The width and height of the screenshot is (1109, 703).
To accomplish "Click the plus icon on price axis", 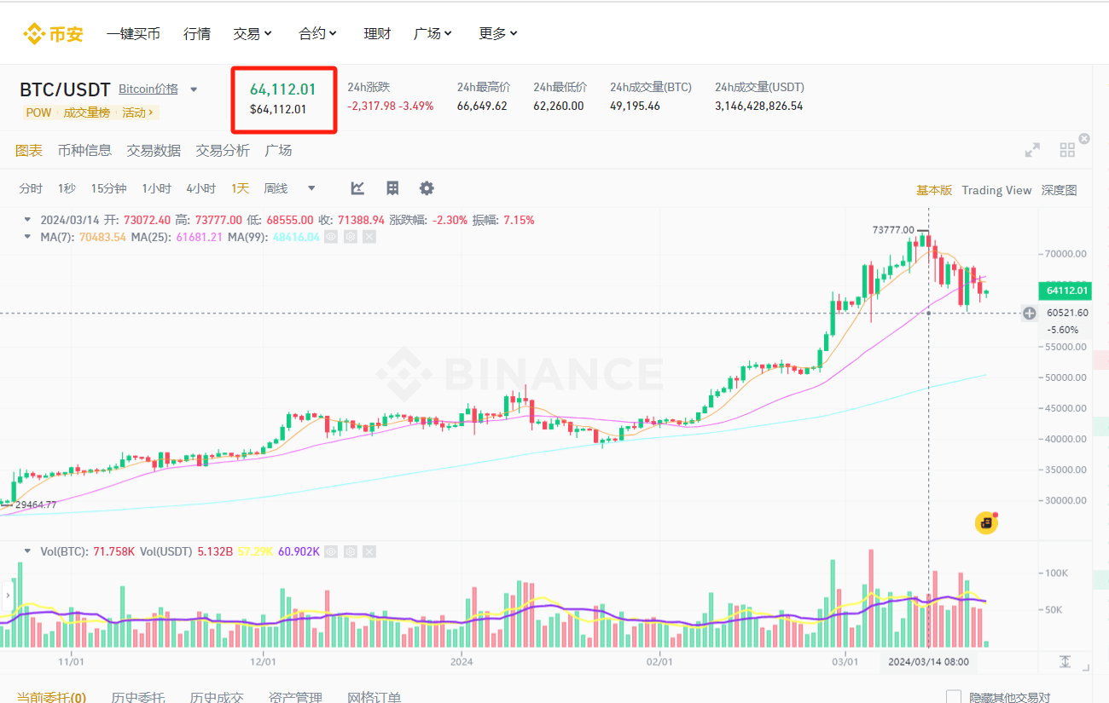I will 1030,313.
